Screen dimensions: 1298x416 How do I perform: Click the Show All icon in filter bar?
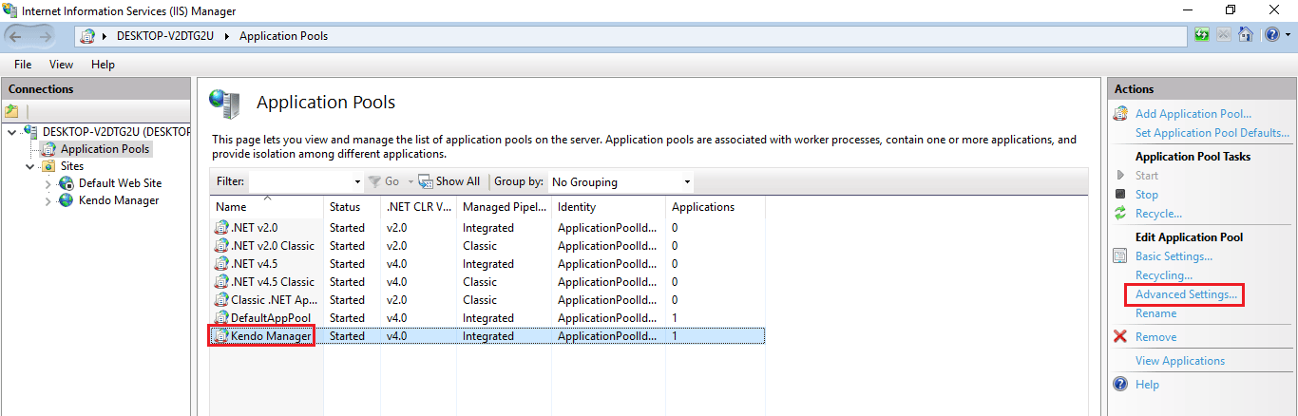426,181
